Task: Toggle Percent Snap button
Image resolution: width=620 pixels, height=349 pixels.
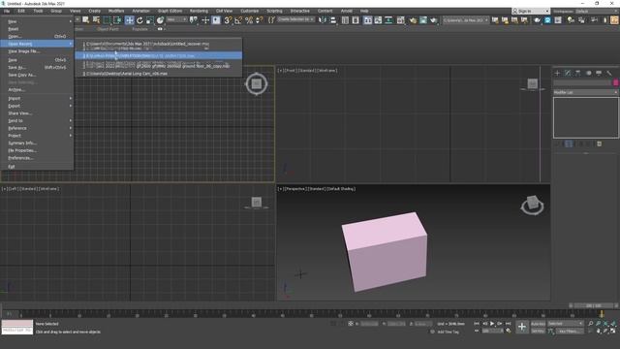Action: pyautogui.click(x=249, y=20)
